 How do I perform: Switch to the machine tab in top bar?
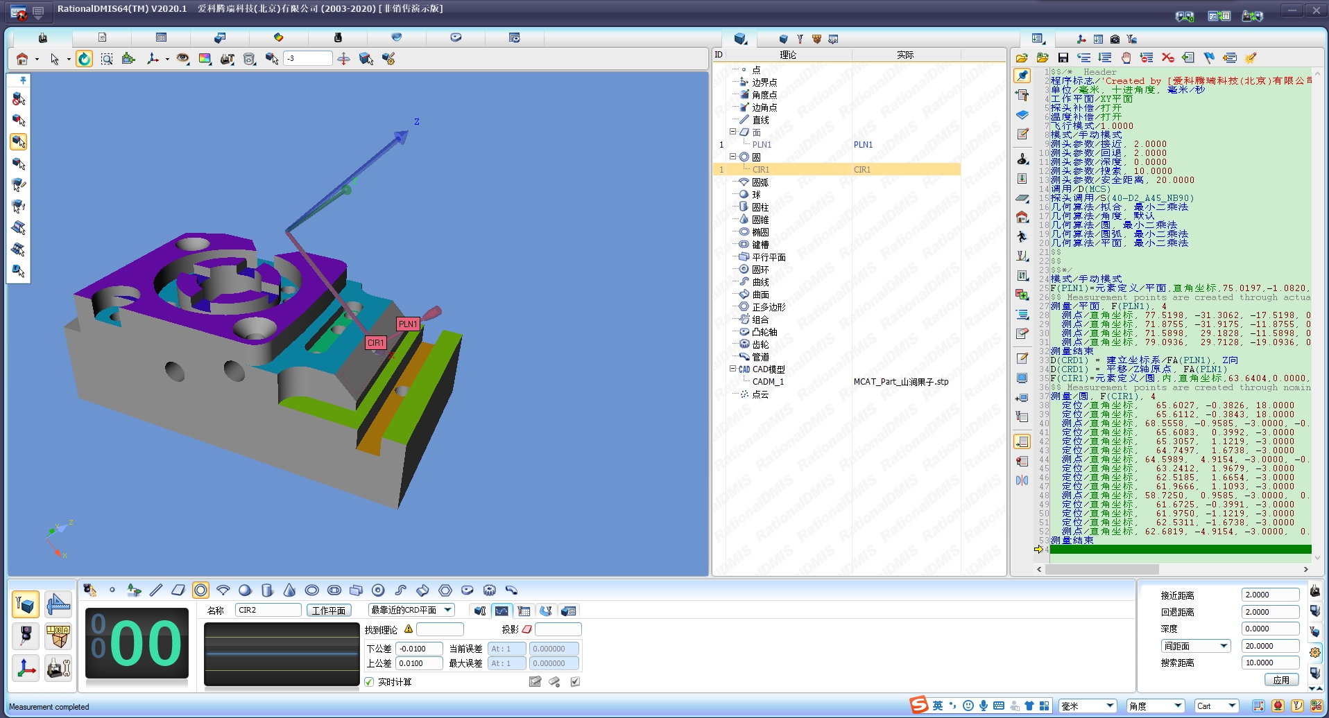click(x=43, y=37)
